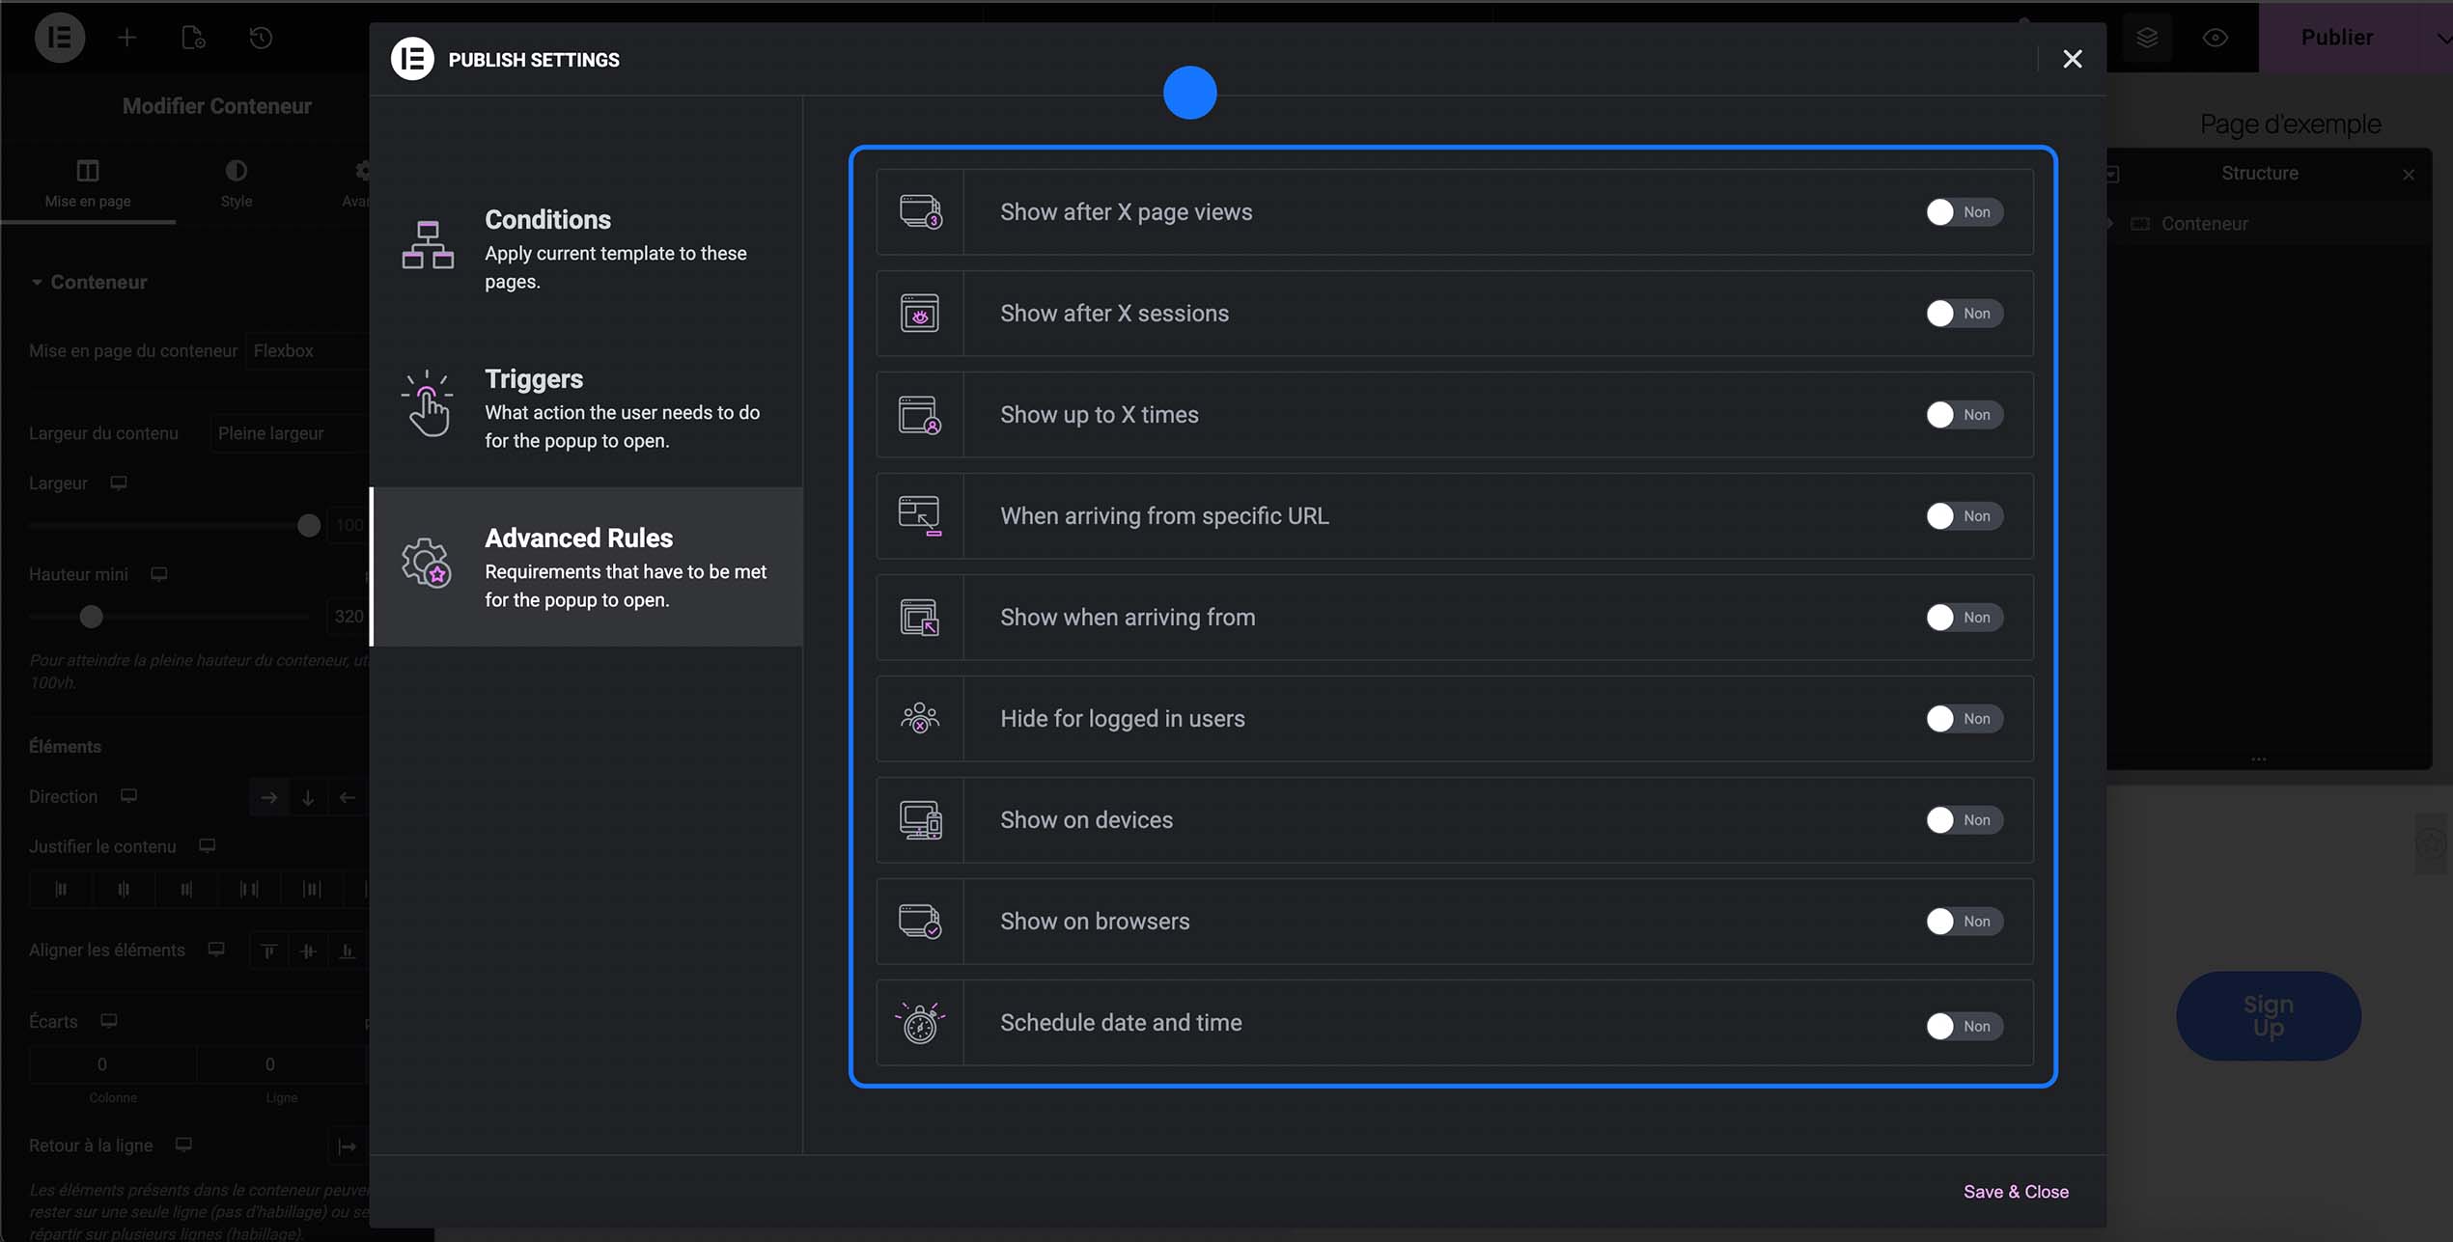The width and height of the screenshot is (2453, 1242).
Task: Click the preview eye icon
Action: coord(2215,38)
